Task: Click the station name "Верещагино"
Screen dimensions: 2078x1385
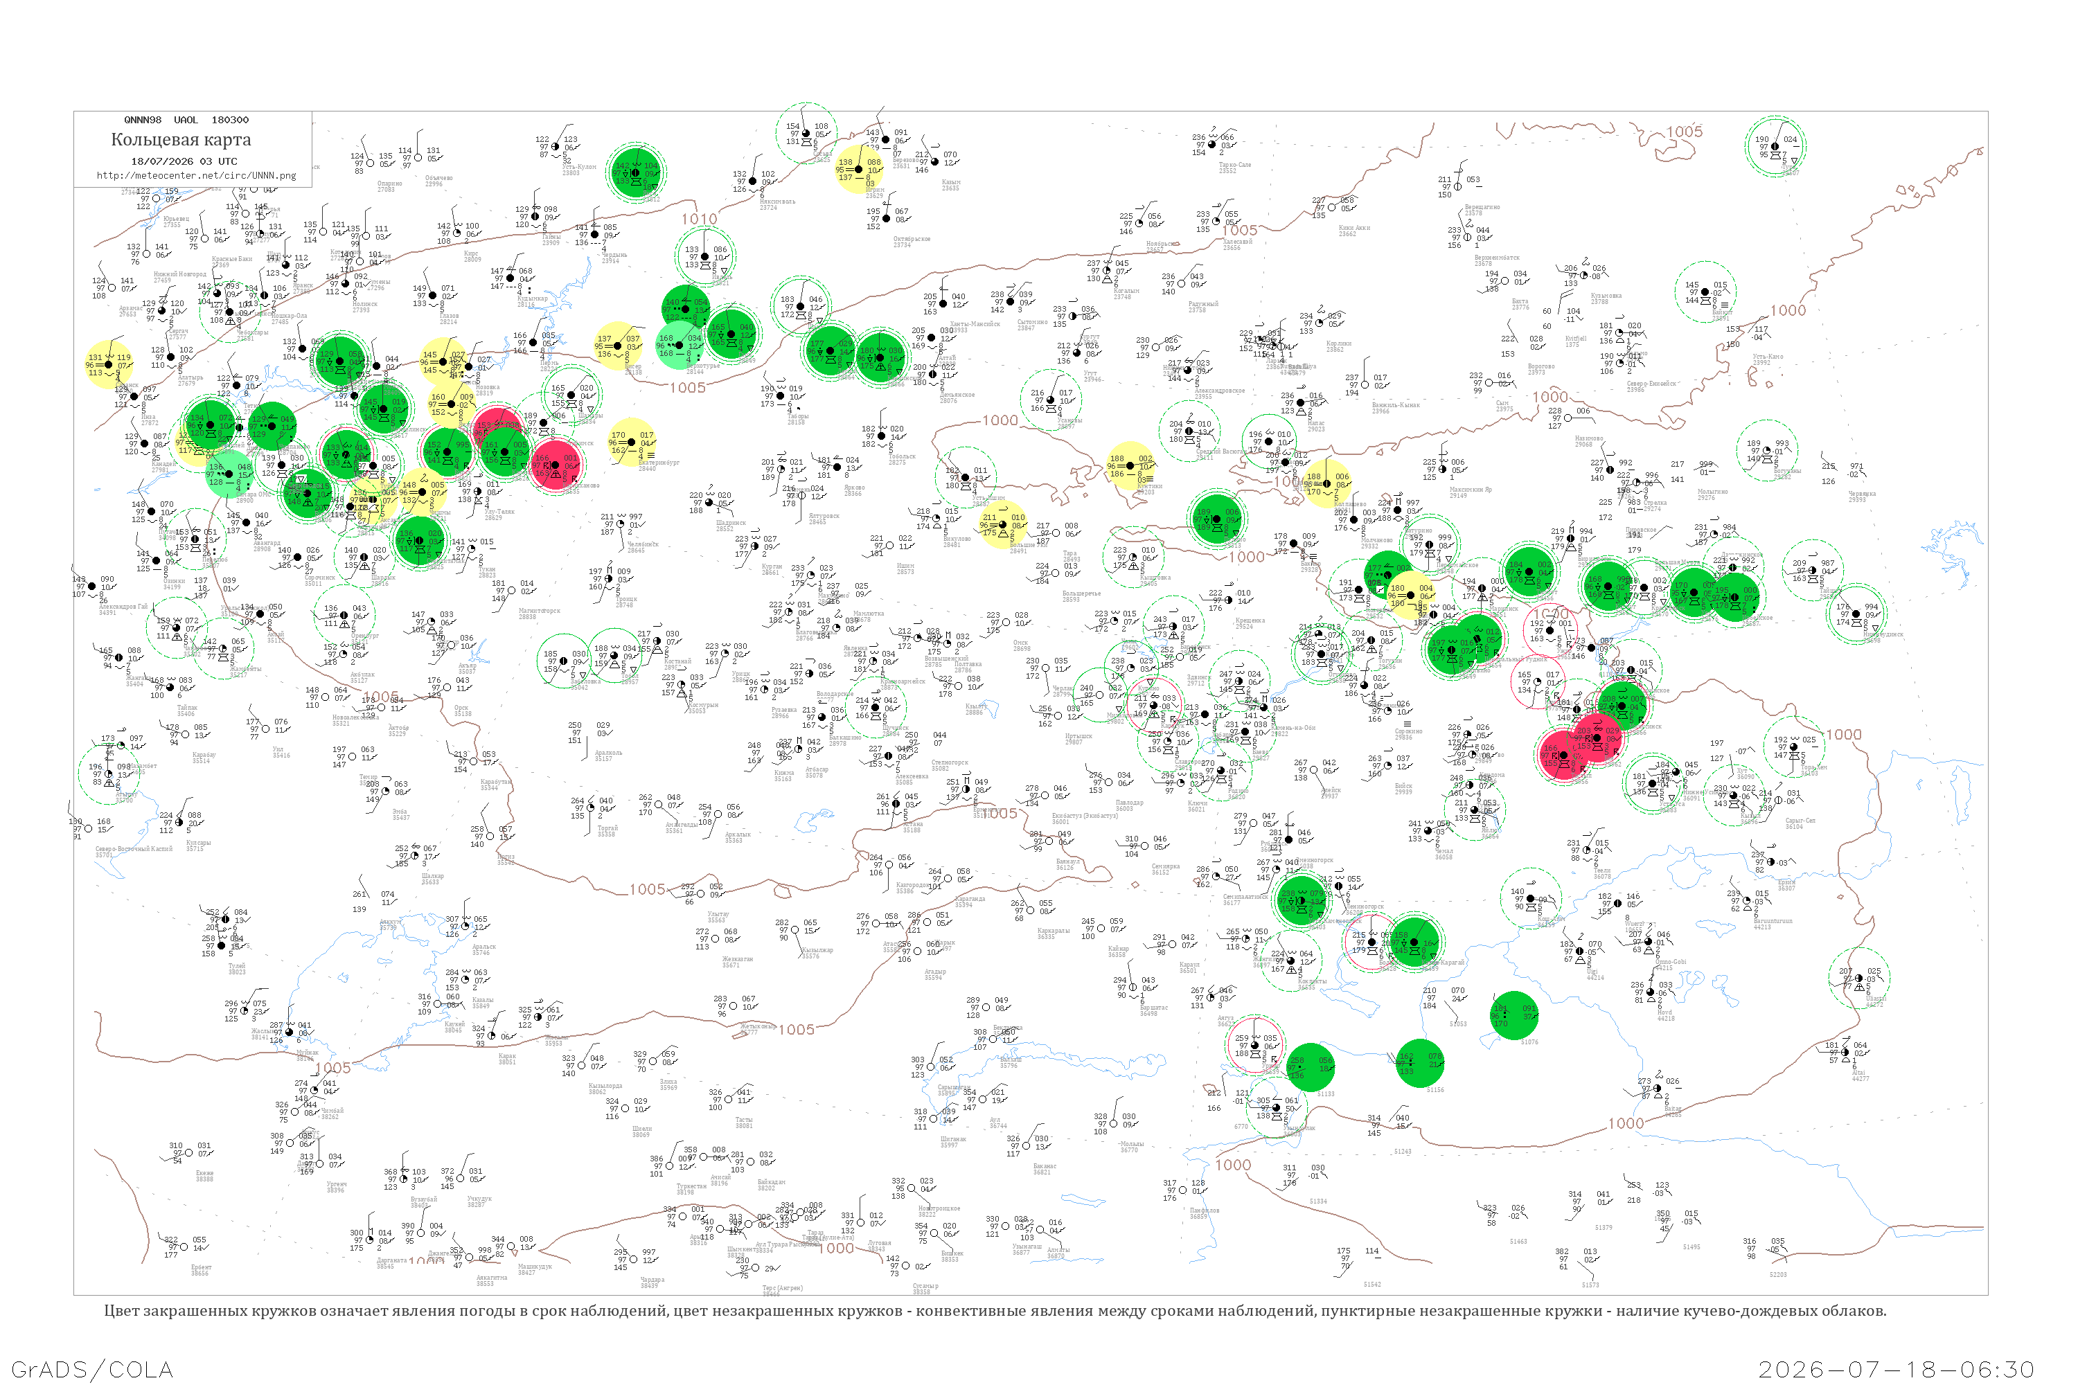Action: click(1482, 206)
